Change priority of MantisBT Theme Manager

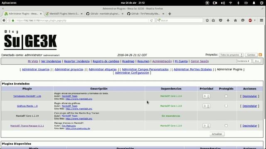tap(206, 126)
